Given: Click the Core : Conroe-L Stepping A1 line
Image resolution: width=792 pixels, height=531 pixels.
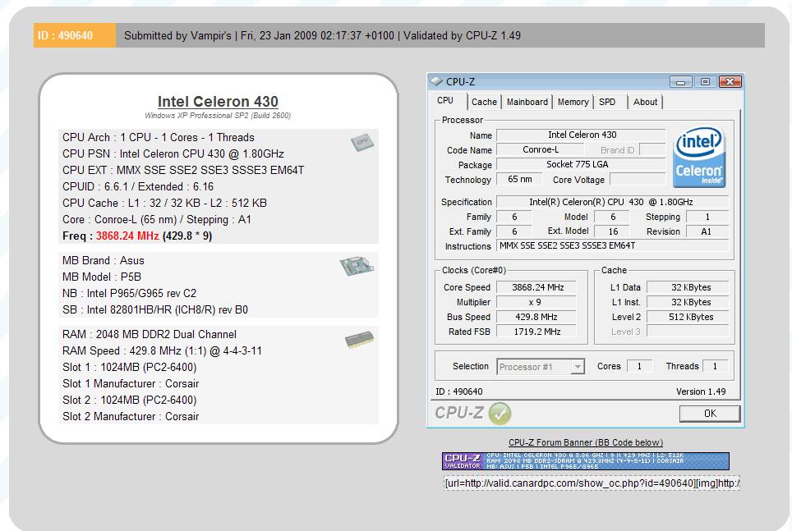Looking at the screenshot, I should 157,220.
